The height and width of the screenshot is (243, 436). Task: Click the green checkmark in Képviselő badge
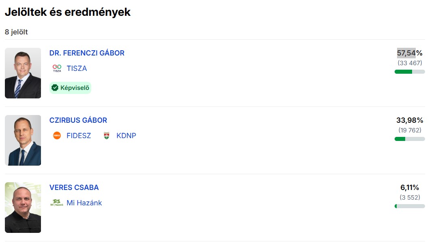pos(55,87)
